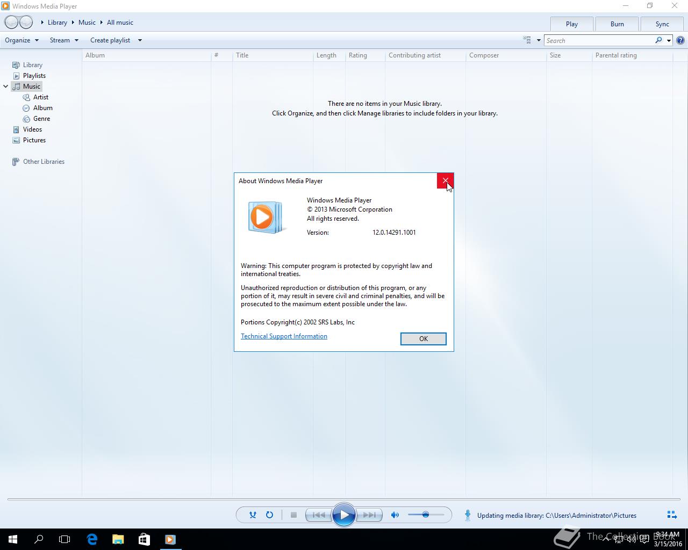The image size is (688, 550).
Task: Toggle repeat in playback controls
Action: [269, 515]
